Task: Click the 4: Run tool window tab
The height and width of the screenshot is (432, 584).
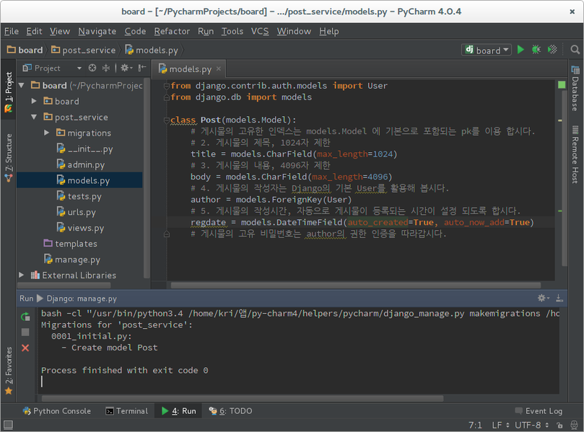Action: [x=179, y=411]
